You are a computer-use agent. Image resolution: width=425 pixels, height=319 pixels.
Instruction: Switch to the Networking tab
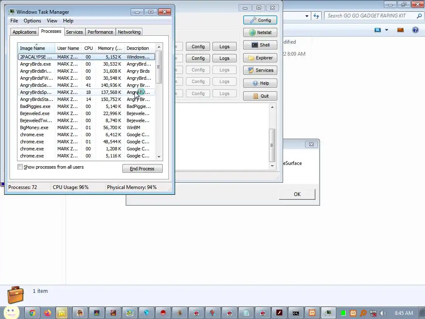(x=129, y=32)
